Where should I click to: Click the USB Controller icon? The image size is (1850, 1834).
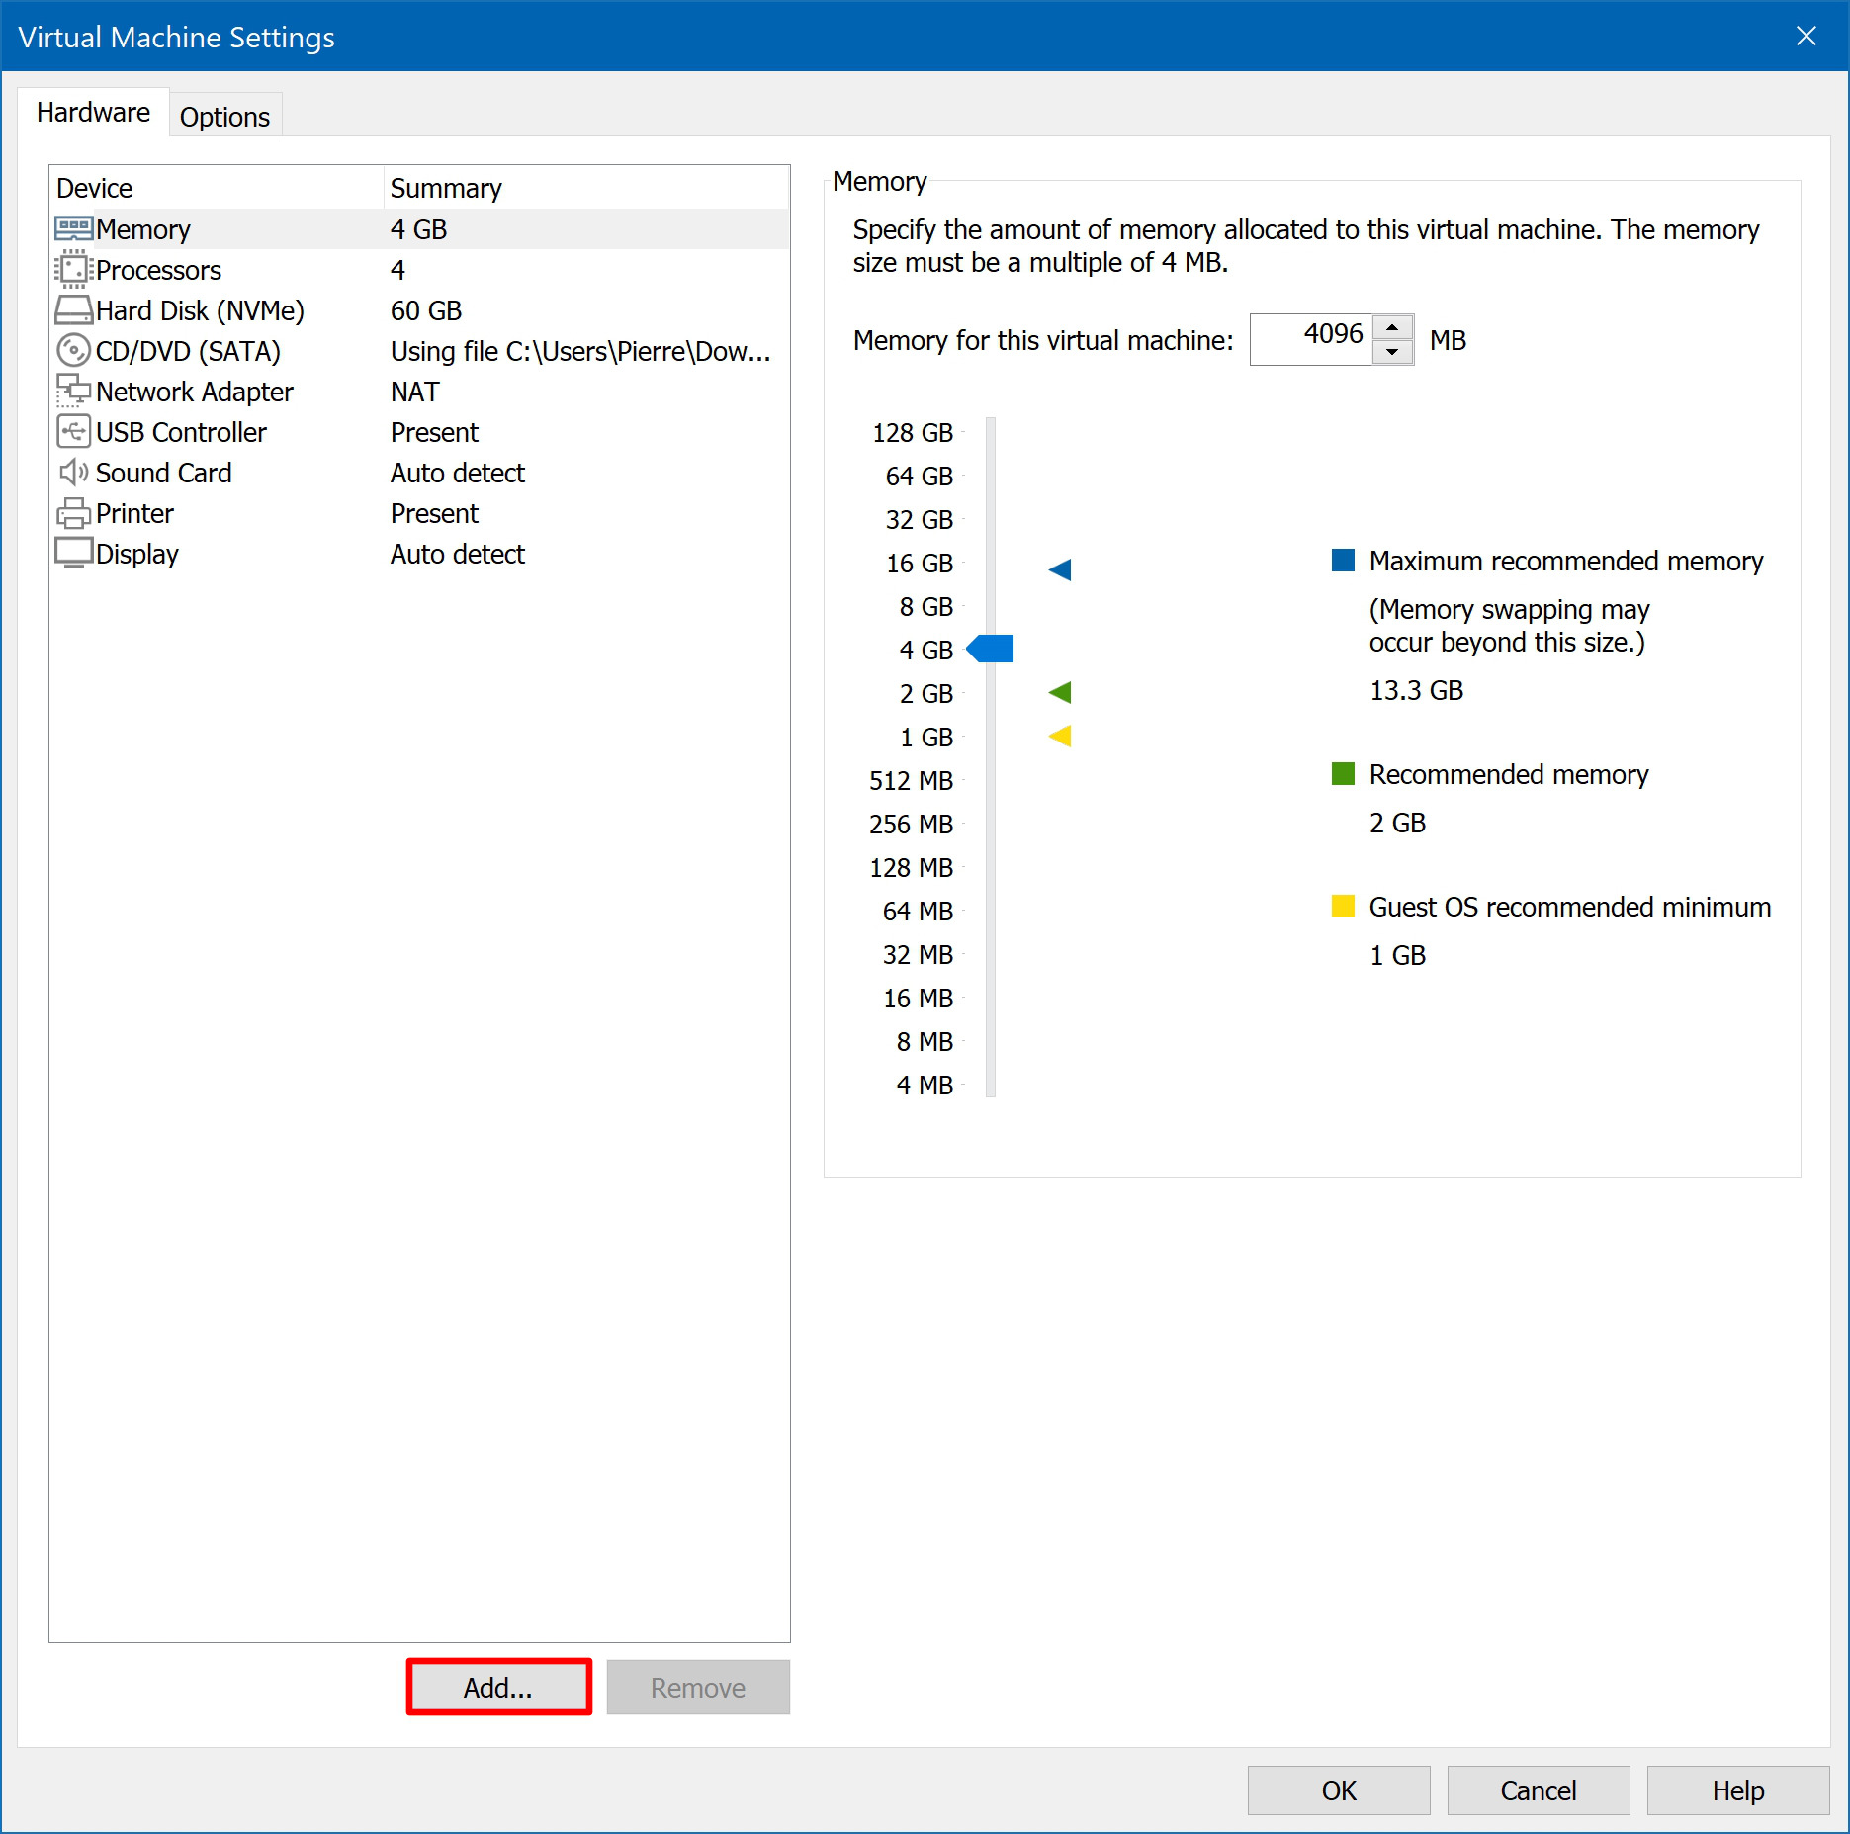(x=74, y=432)
